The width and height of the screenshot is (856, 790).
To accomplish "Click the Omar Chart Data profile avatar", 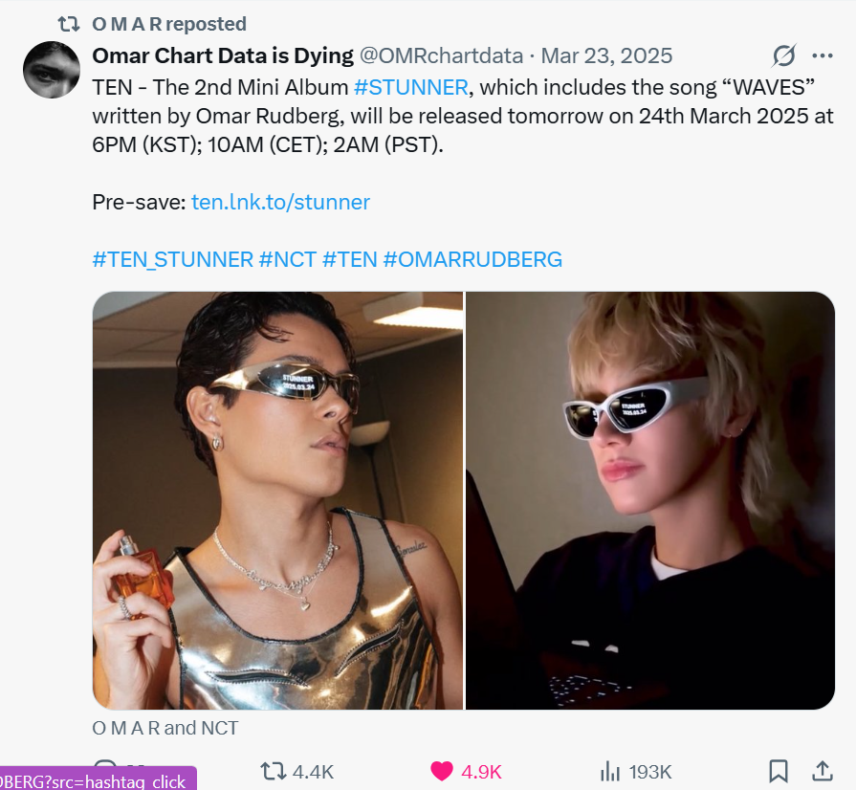I will (x=51, y=70).
